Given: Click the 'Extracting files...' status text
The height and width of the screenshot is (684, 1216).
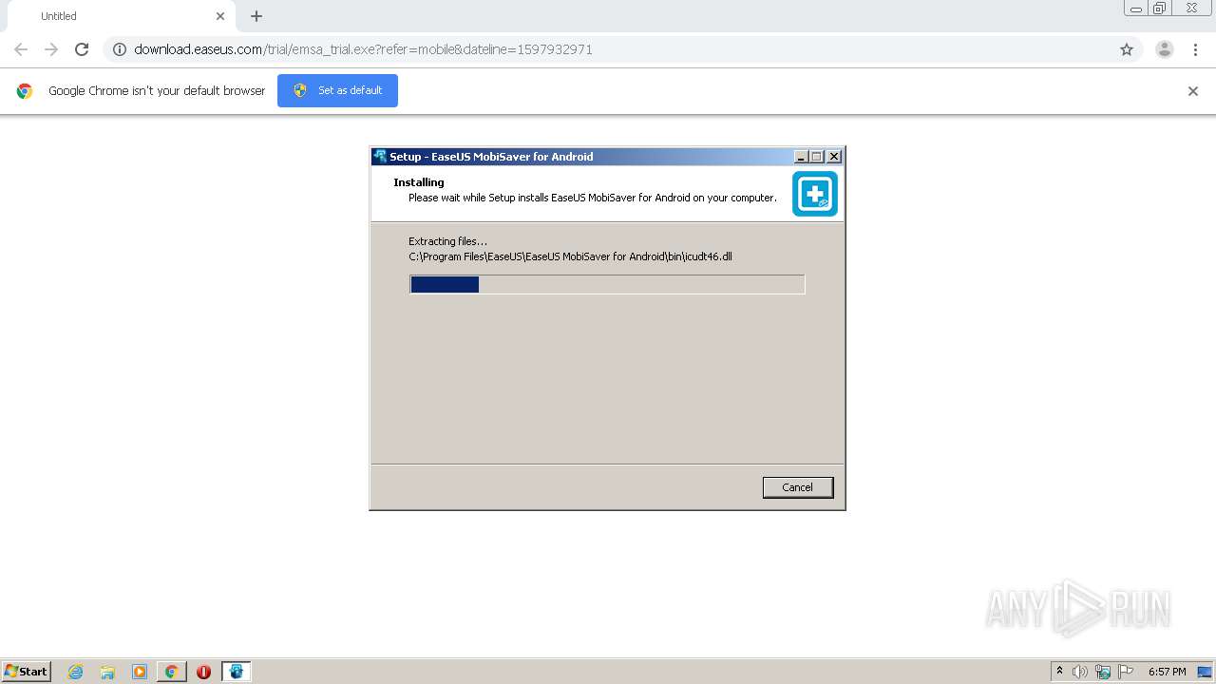Looking at the screenshot, I should 447,241.
